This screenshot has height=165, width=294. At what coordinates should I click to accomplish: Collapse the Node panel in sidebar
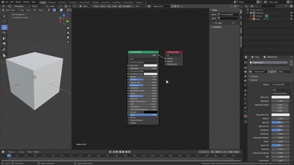point(211,10)
